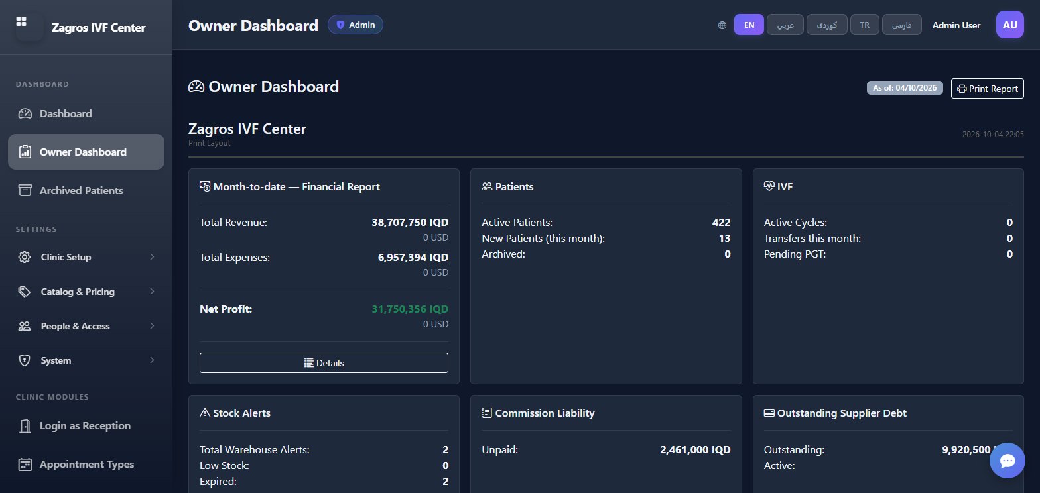Viewport: 1040px width, 493px height.
Task: Click the app grid logo icon
Action: 21,22
